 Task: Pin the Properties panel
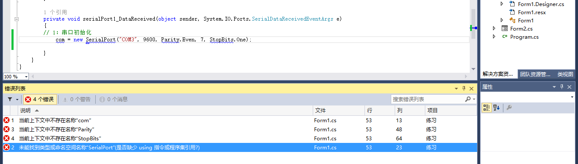click(562, 87)
